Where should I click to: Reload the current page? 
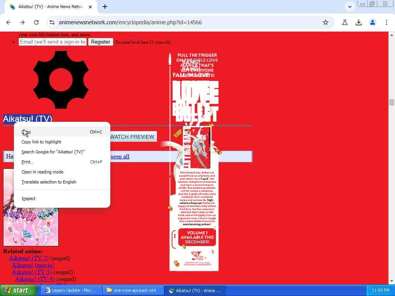[36, 22]
